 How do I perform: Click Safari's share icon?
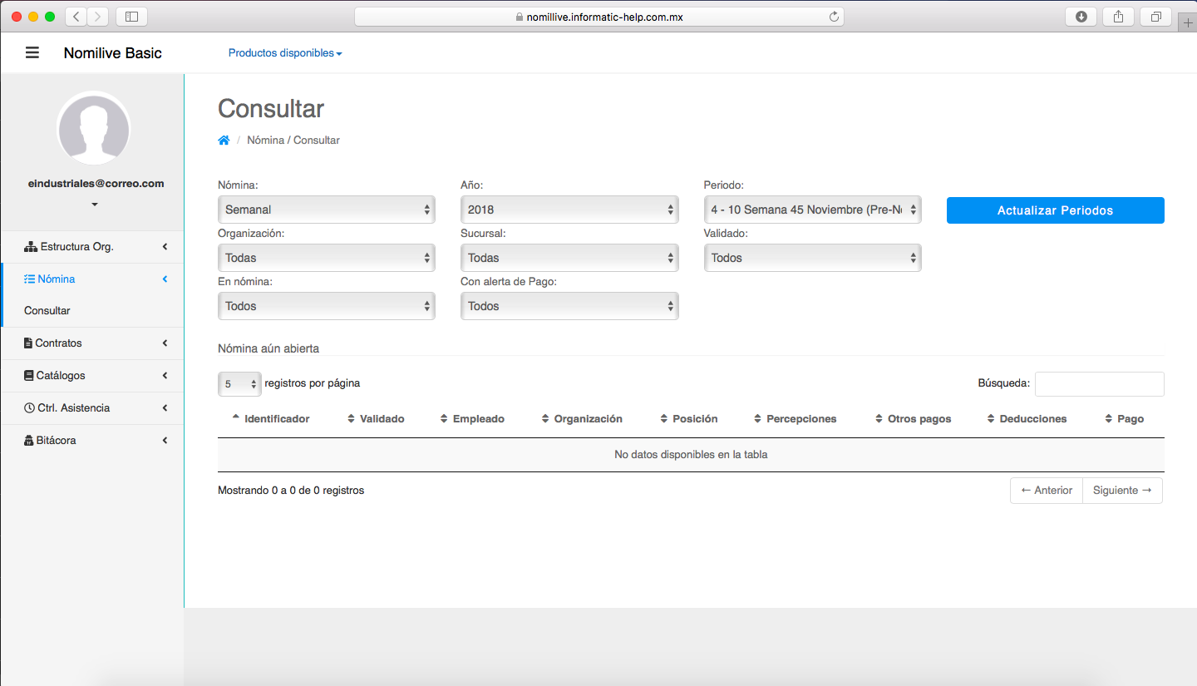pos(1118,17)
